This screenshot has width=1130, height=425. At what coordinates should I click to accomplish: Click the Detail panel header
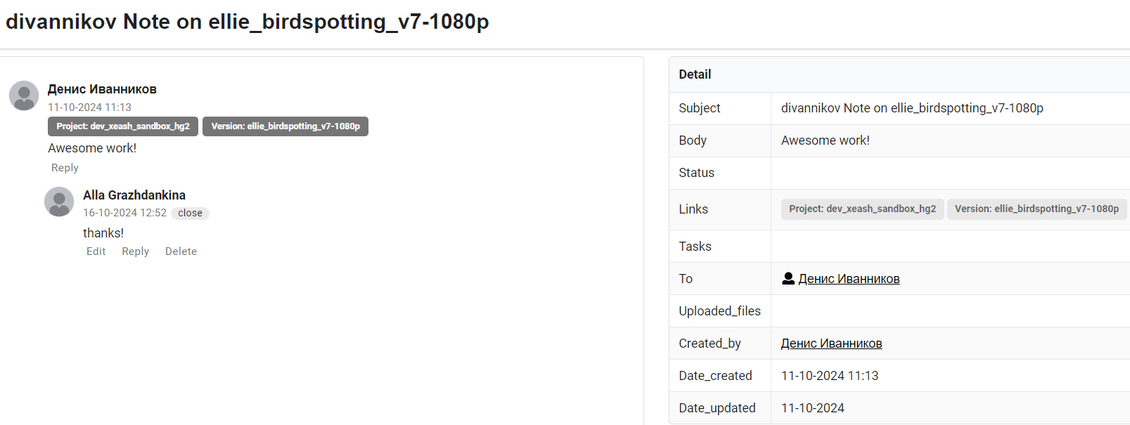point(695,74)
